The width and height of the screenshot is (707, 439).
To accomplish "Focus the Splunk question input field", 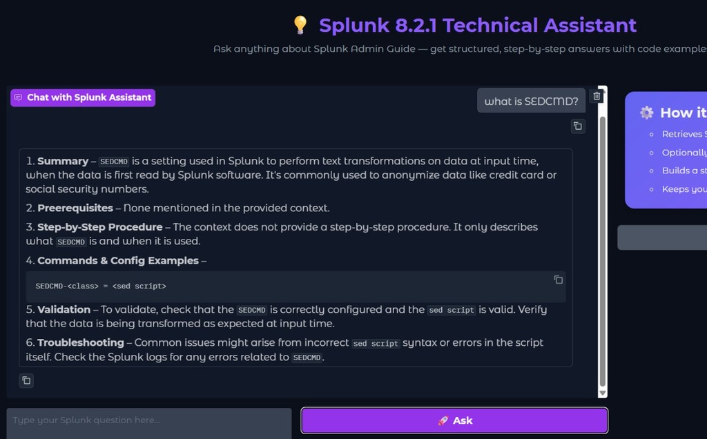I will pyautogui.click(x=149, y=420).
